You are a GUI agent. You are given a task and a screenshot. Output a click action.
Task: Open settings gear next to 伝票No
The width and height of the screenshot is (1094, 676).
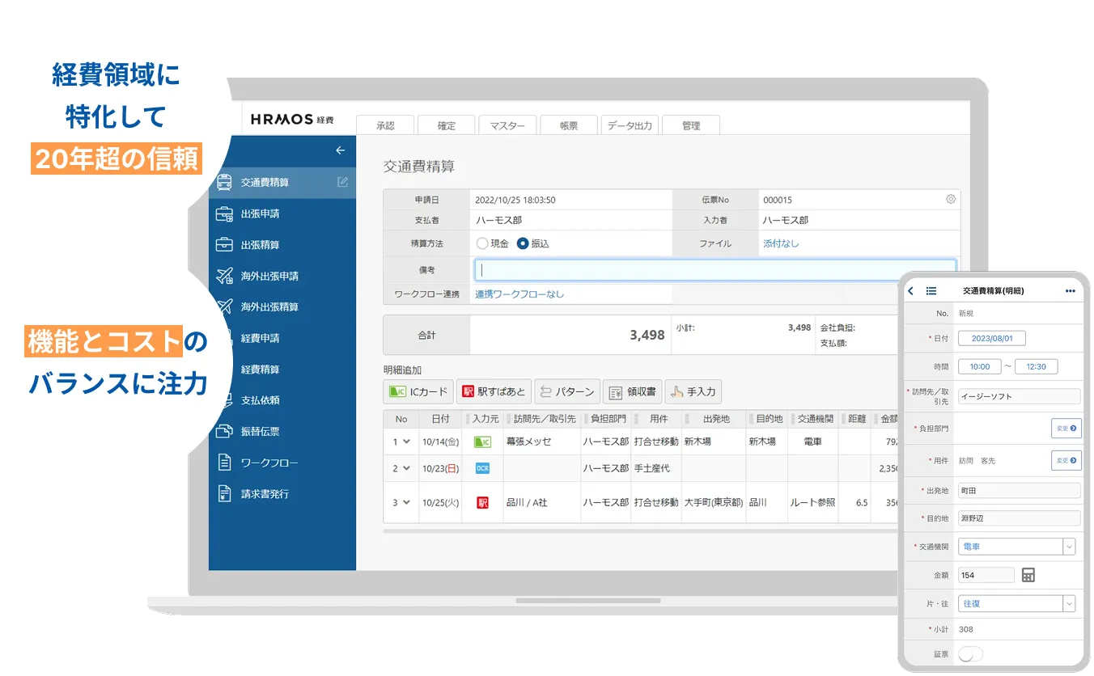tap(951, 199)
